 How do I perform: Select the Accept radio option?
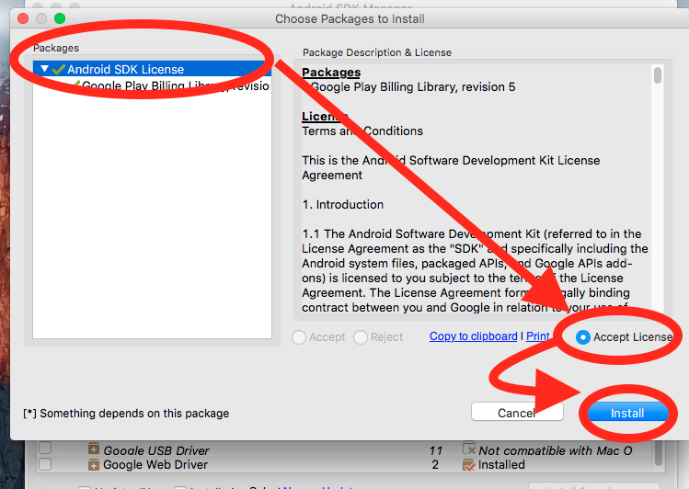[299, 337]
